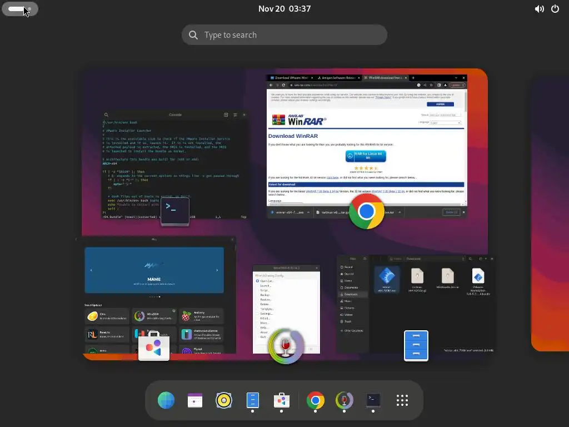
Task: Show next Software carousel banner
Action: pyautogui.click(x=217, y=270)
